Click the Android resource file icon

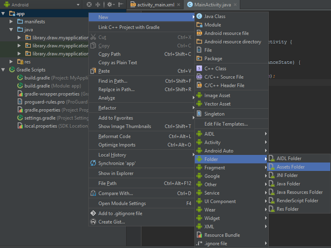(199, 33)
